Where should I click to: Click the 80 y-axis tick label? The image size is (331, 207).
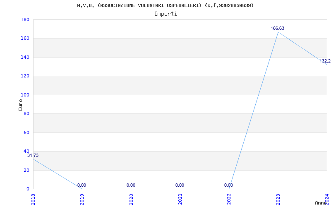click(x=26, y=113)
